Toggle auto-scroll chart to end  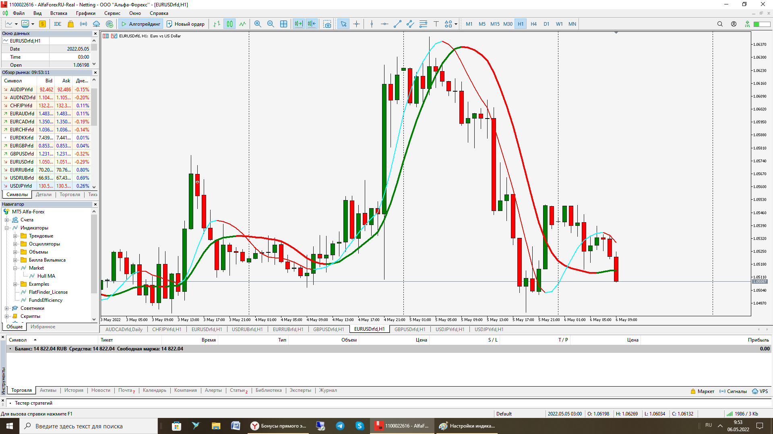tap(298, 24)
